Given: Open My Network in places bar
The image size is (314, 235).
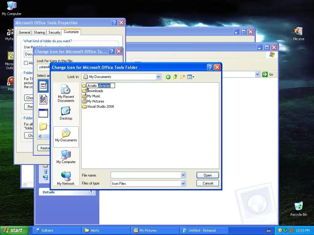Looking at the screenshot, I should [66, 178].
